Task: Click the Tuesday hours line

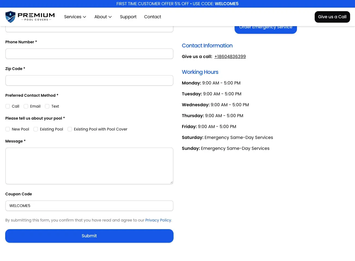Action: pyautogui.click(x=212, y=94)
